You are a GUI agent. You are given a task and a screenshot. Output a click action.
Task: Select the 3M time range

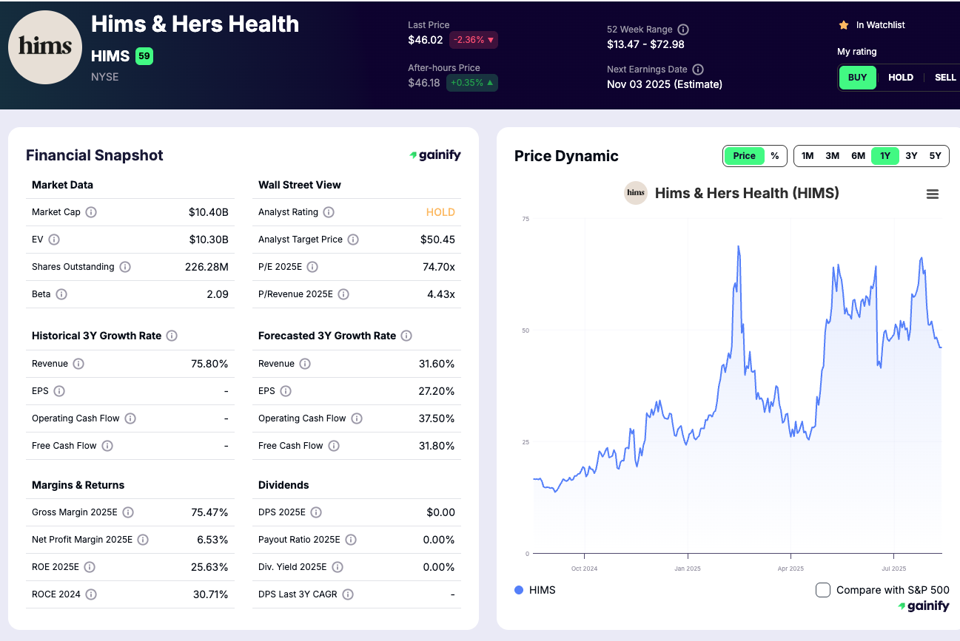point(833,156)
